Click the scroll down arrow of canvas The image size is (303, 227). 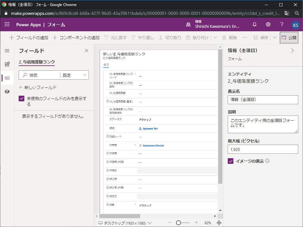click(x=220, y=211)
